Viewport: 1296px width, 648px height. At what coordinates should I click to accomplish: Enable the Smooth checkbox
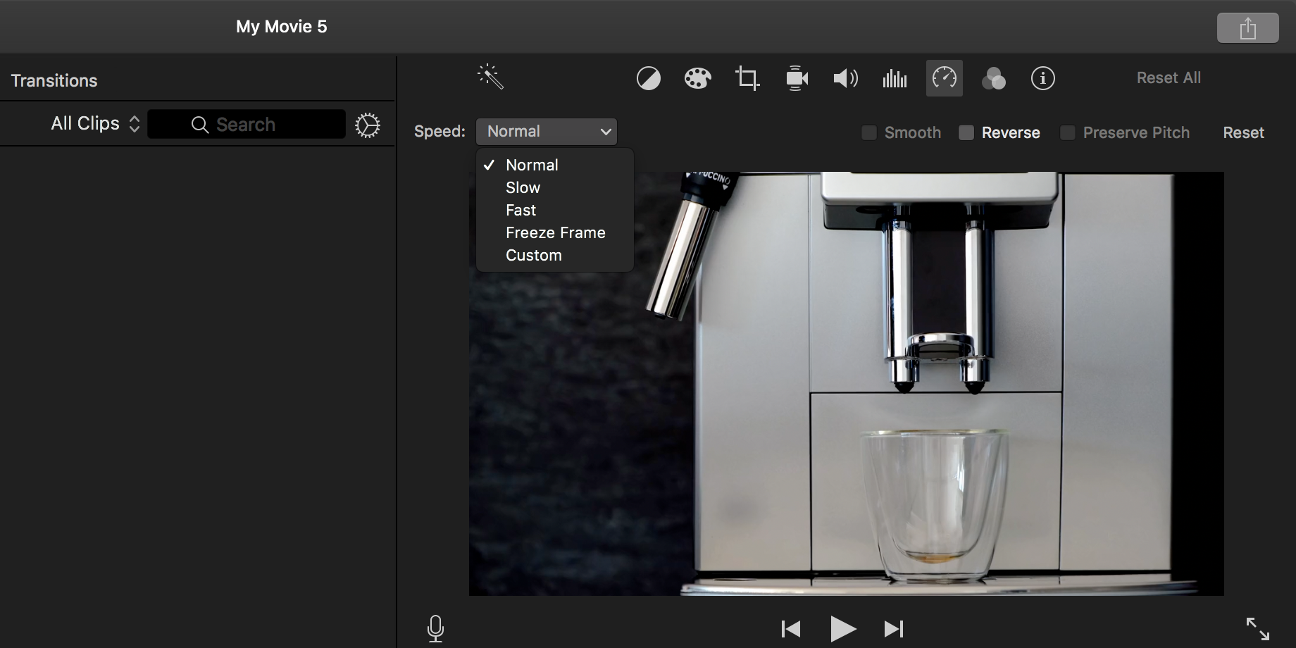tap(868, 132)
